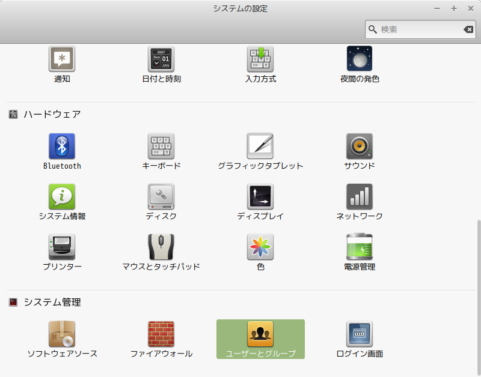Click the システム管理 section heading
The width and height of the screenshot is (481, 377).
coord(52,303)
